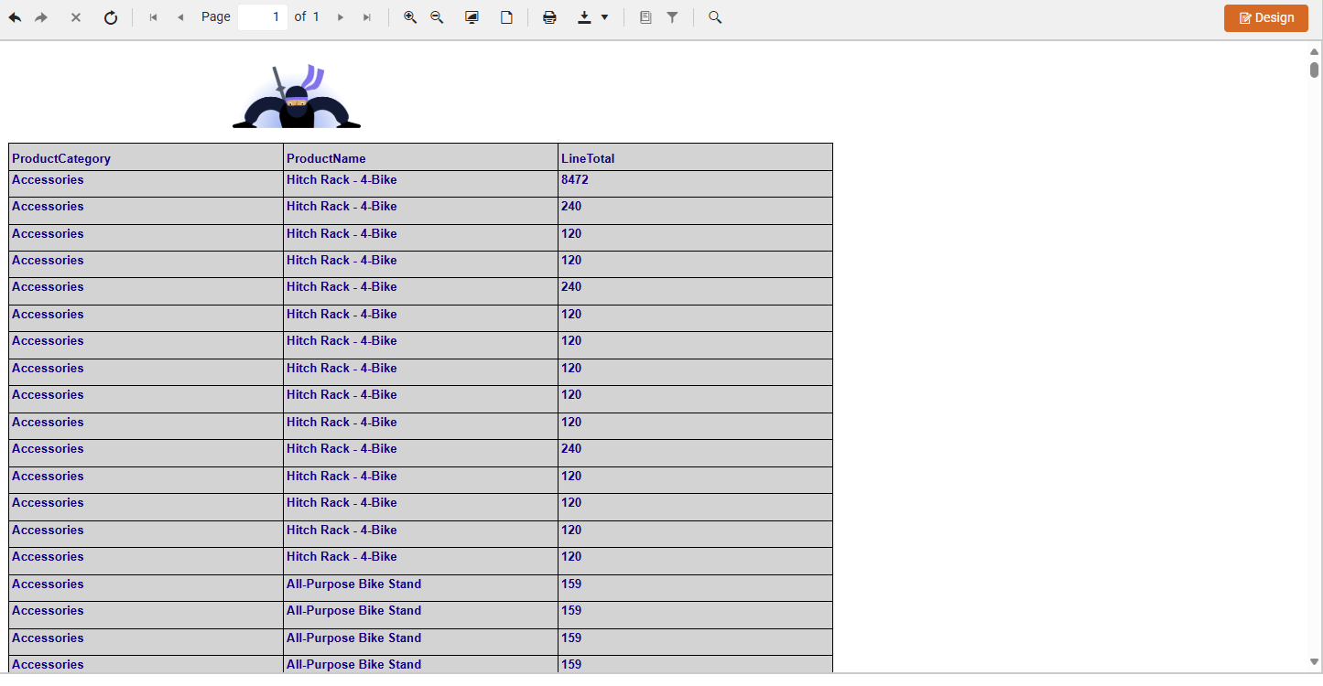
Task: Click inside the Page number input field
Action: click(x=262, y=16)
